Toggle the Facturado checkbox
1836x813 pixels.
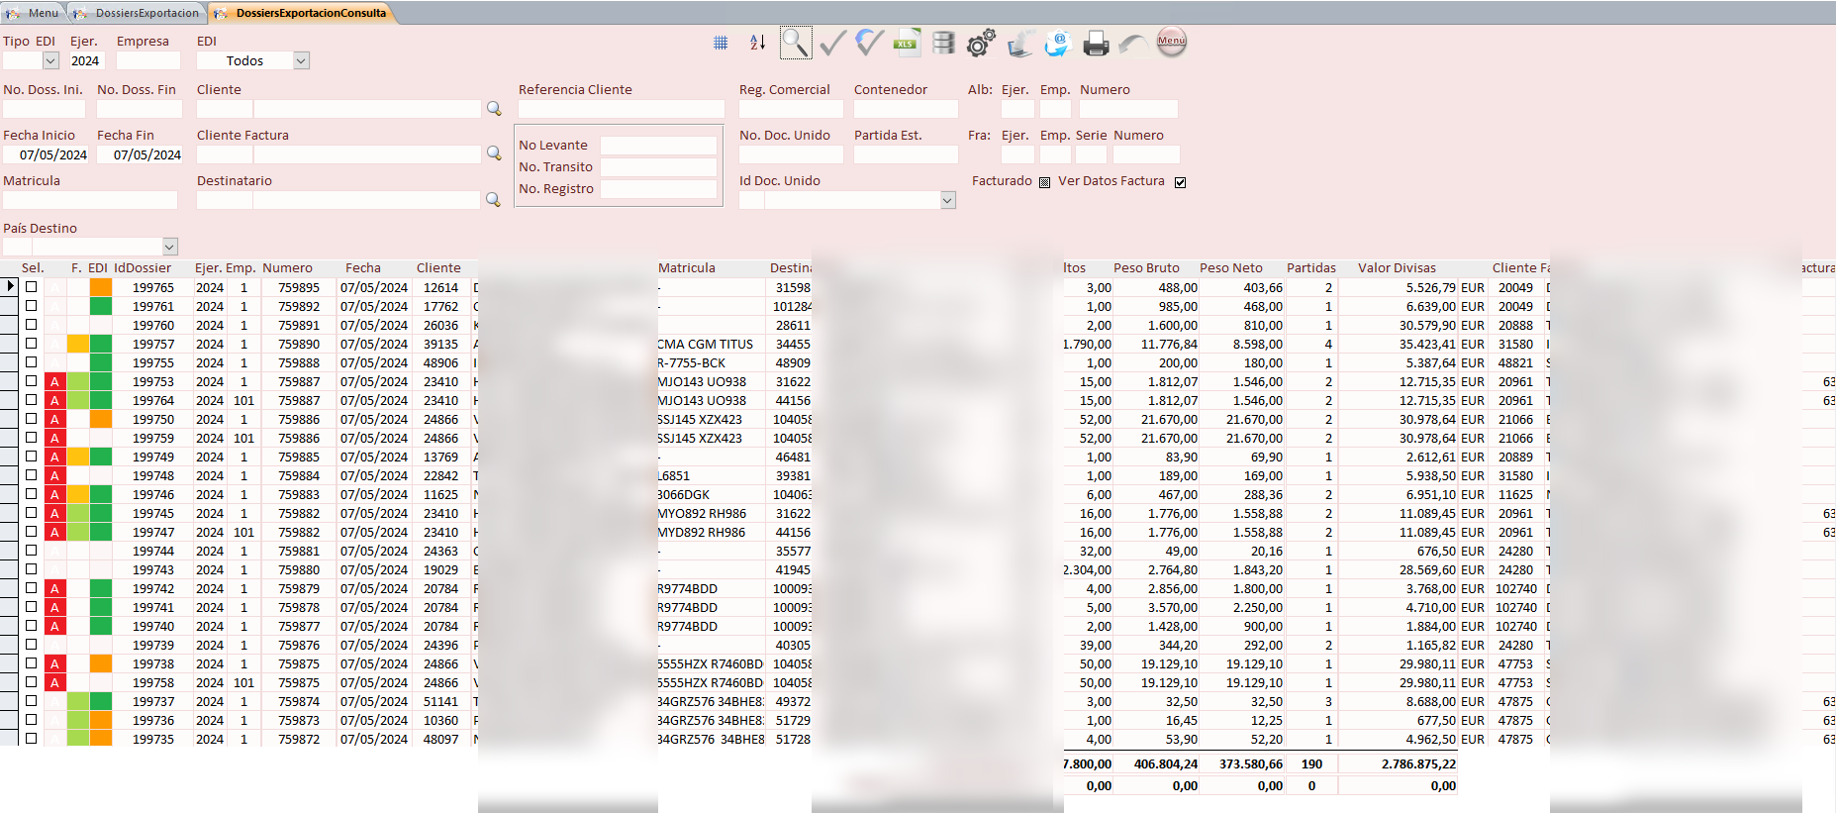(1044, 182)
